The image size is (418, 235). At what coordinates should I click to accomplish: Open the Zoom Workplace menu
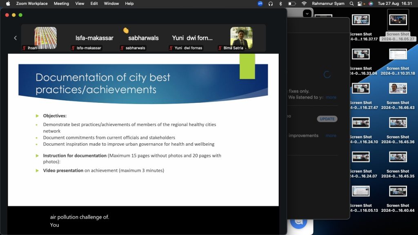pos(32,3)
